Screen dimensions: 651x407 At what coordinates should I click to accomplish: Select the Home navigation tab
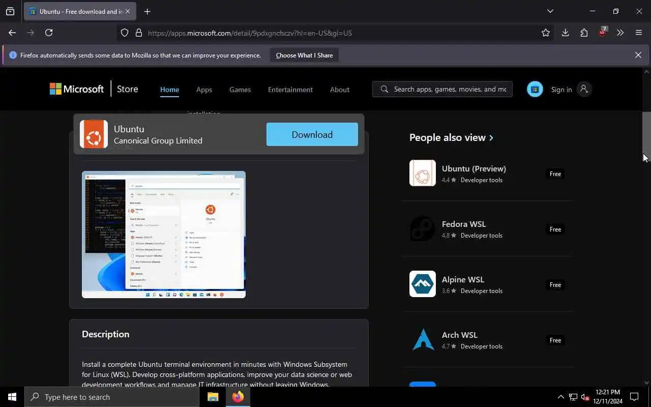coord(169,90)
